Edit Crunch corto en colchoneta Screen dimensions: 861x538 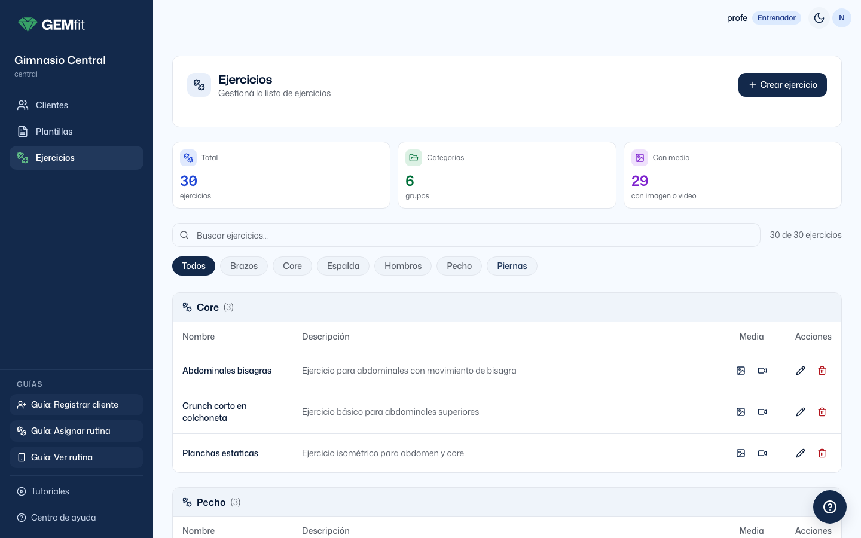coord(801,412)
